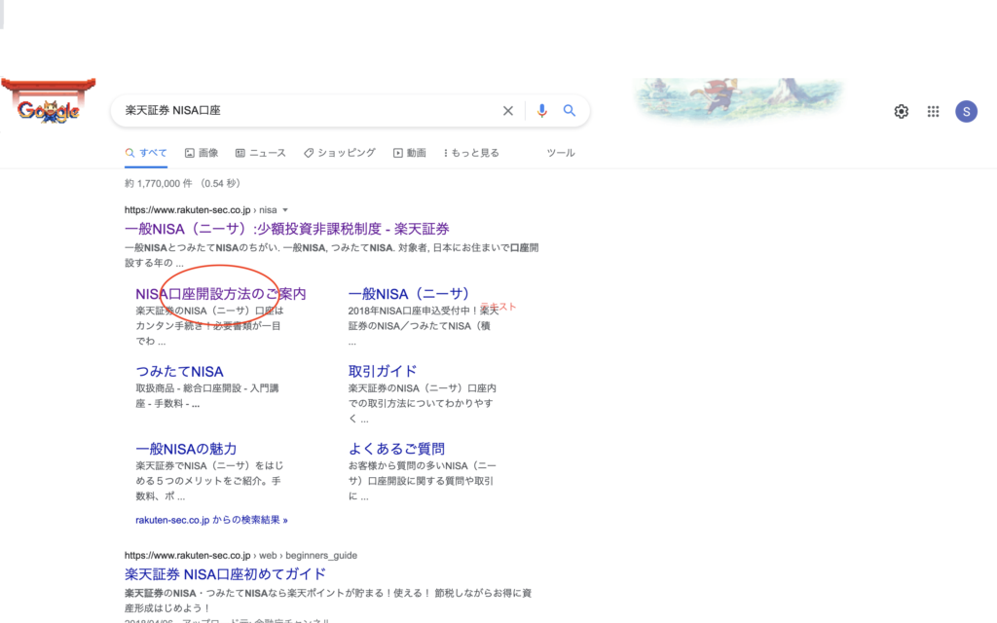Select the 動画 videos tab
The image size is (997, 623).
410,153
